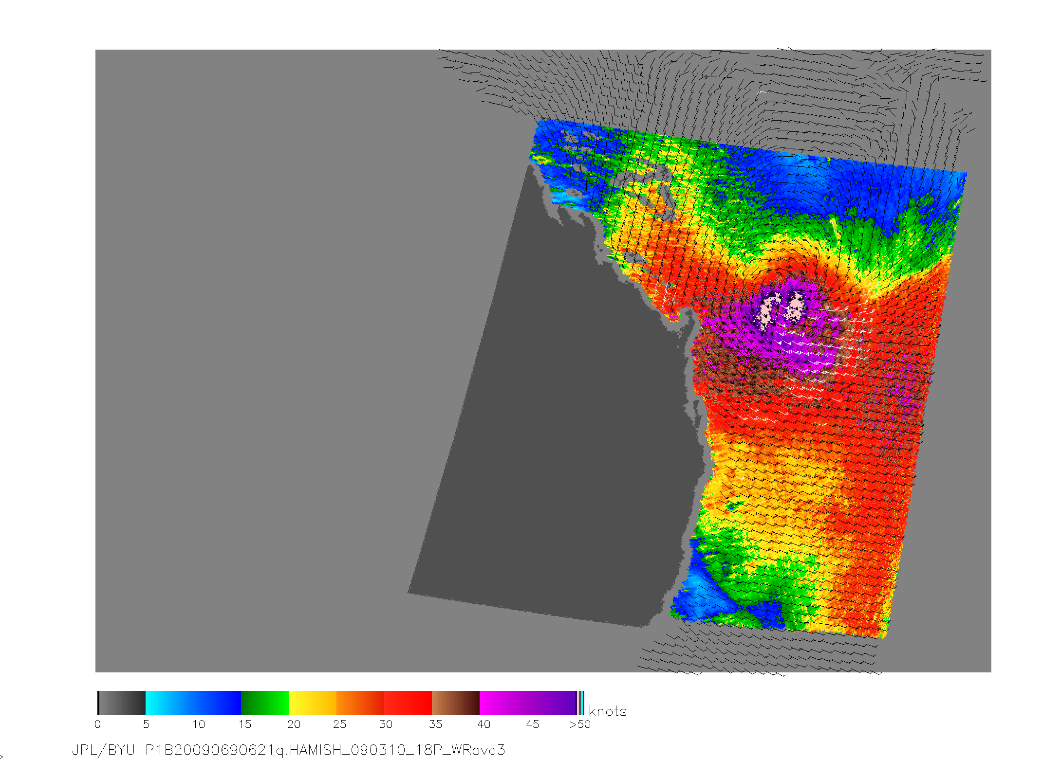1042x759 pixels.
Task: Click the >50 legend label
Action: [580, 724]
